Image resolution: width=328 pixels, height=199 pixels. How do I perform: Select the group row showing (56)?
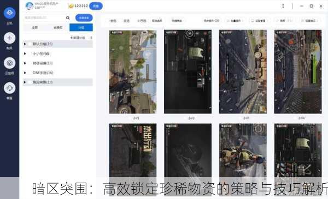[x=58, y=53]
